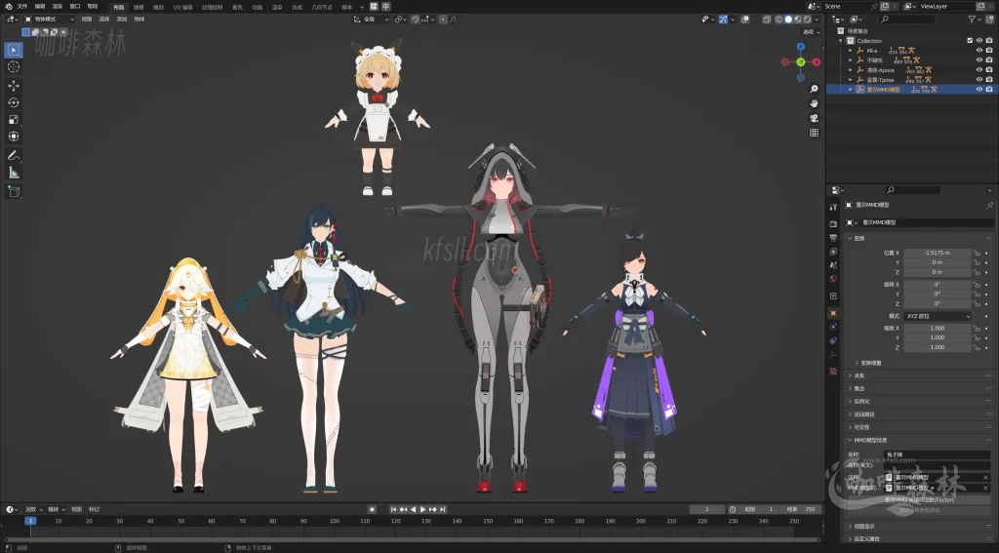Open the Render properties tab
Viewport: 999px width, 553px height.
point(833,223)
